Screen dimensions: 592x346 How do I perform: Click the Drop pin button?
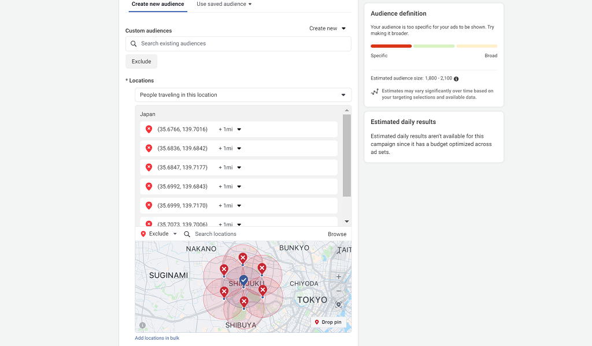pos(328,322)
